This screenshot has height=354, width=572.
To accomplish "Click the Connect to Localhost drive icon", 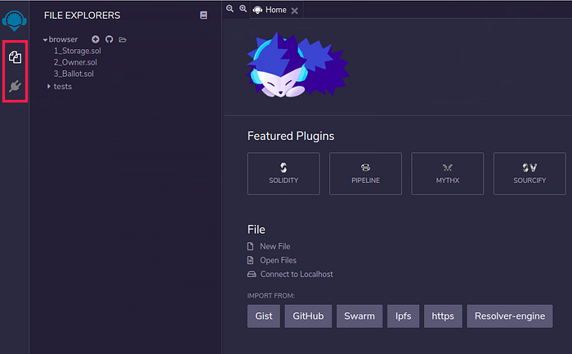I will (x=252, y=274).
